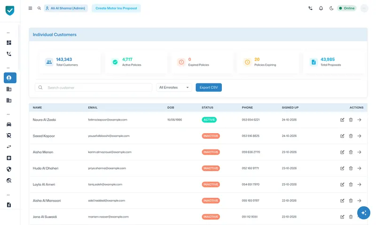Open Aisha Al Mansoori details arrow

coord(359,201)
